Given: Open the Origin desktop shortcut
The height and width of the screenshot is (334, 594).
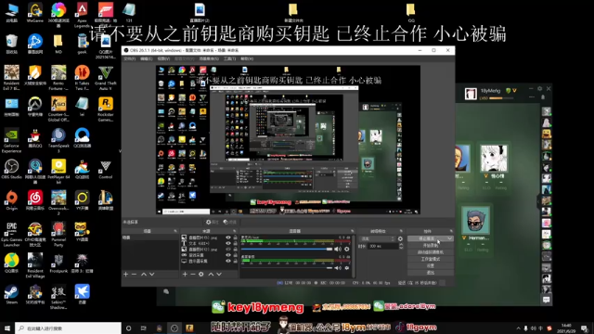Looking at the screenshot, I should point(11,200).
